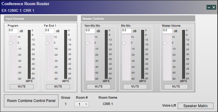Screen dimensions: 218x112
Task: Click the Far End 1 dB field
Action: pyautogui.click(x=49, y=31)
